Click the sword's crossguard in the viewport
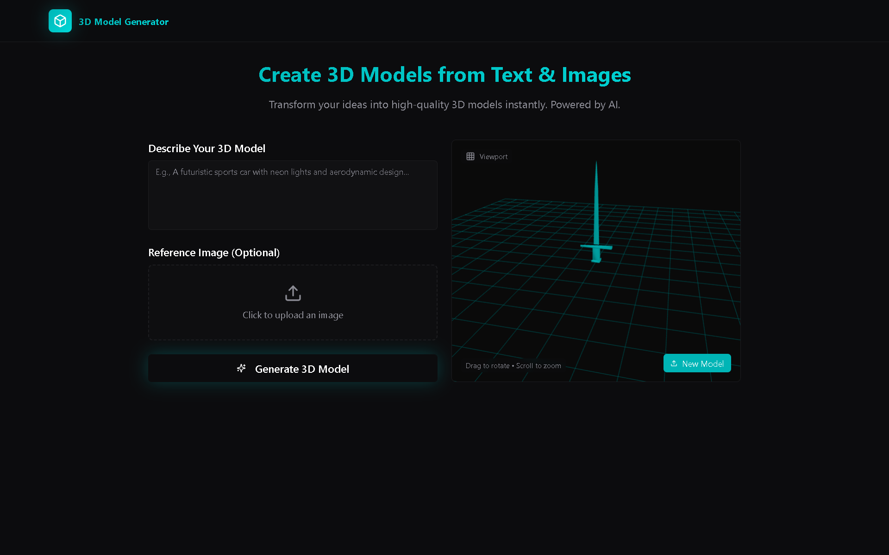Image resolution: width=889 pixels, height=555 pixels. (596, 247)
